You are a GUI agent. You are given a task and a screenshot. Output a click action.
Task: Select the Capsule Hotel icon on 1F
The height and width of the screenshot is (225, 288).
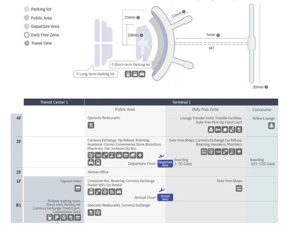pos(78,189)
